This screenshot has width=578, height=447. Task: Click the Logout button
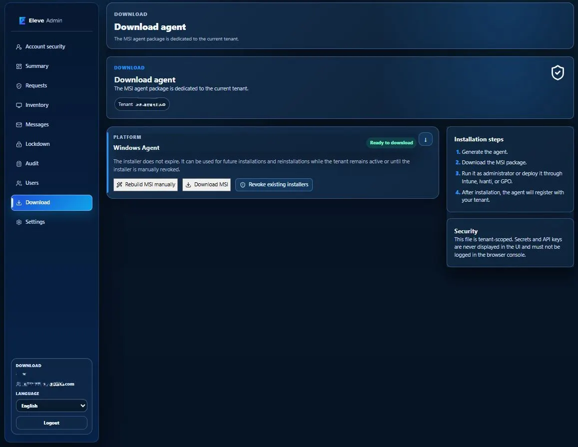(51, 423)
